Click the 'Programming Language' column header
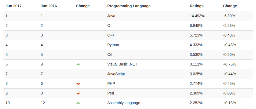256x109 pixels. (x=129, y=6)
